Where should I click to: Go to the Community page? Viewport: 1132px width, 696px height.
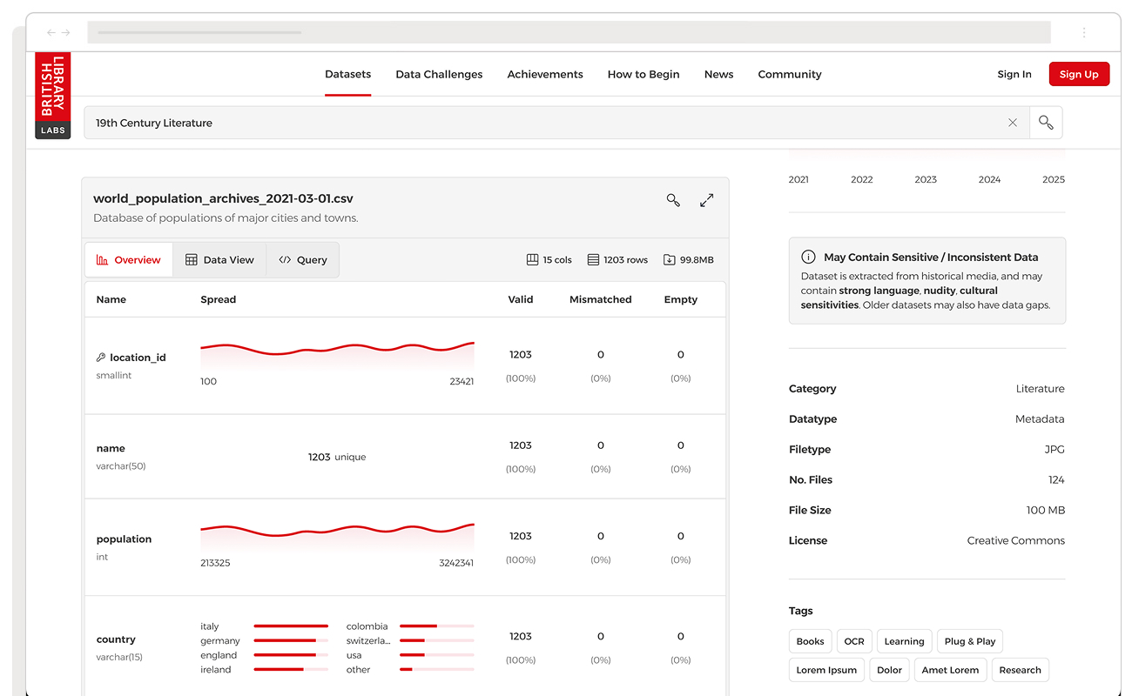(789, 75)
